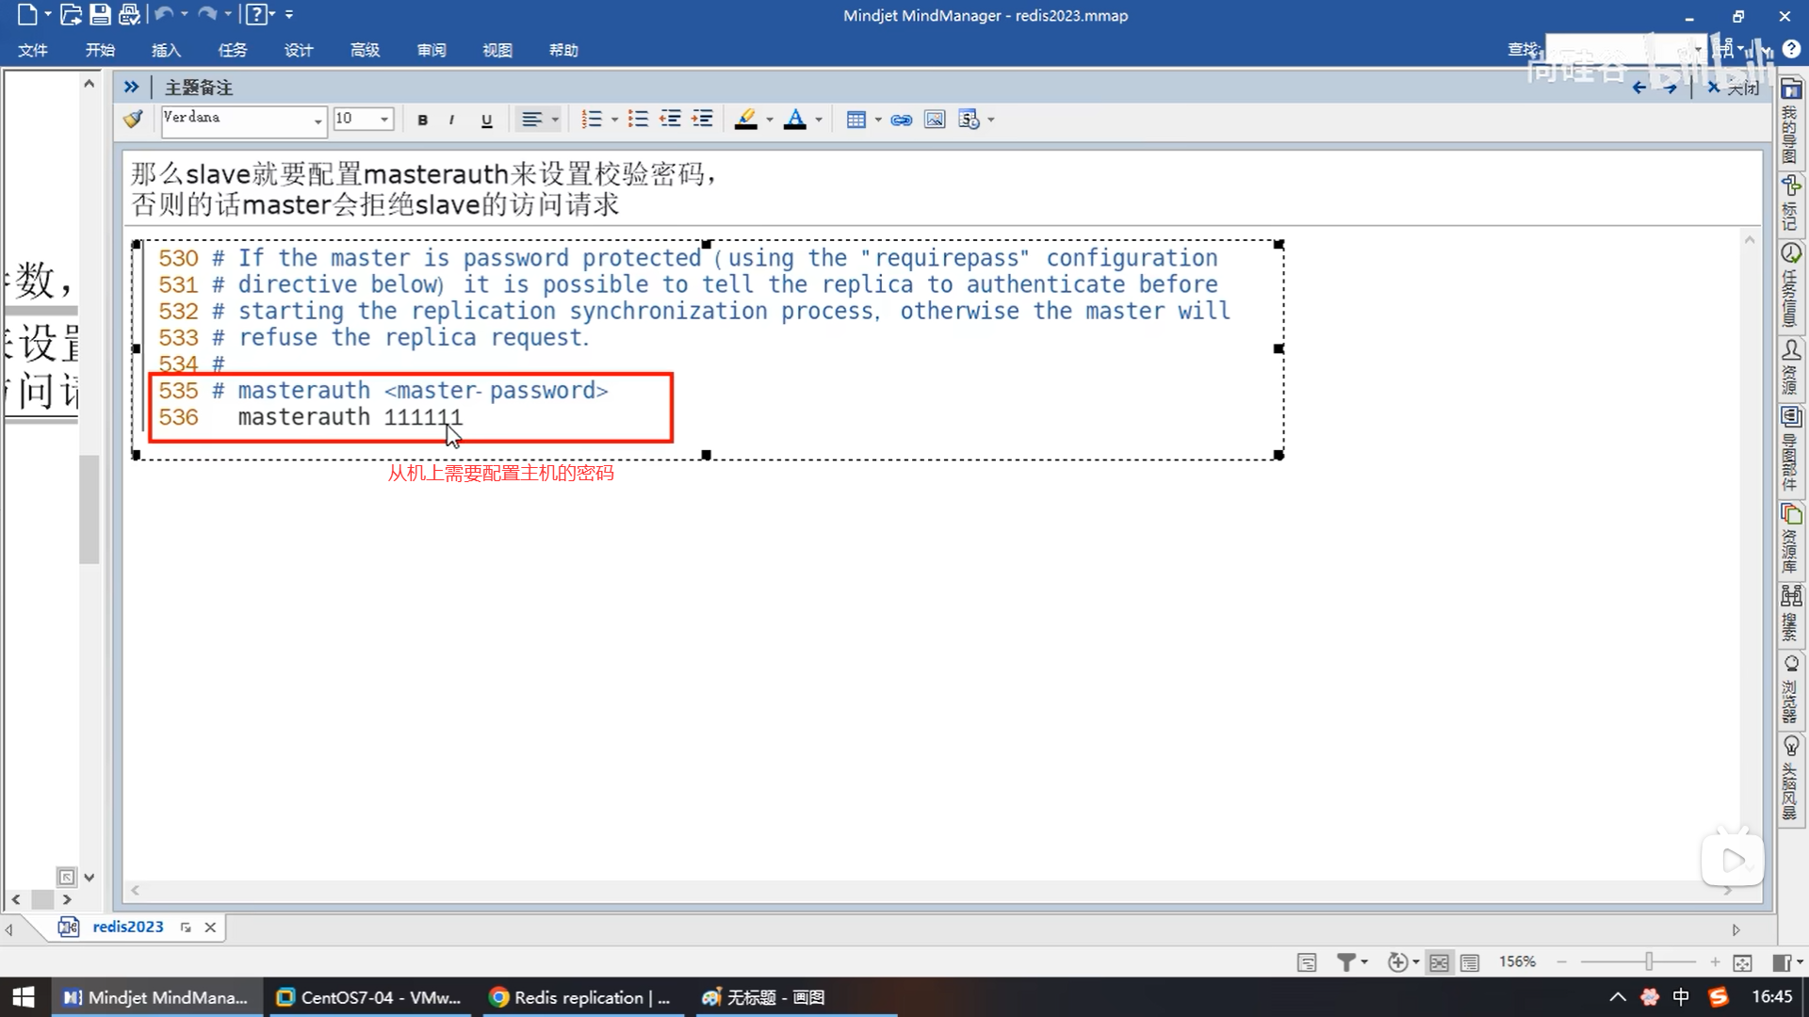This screenshot has height=1017, width=1809.
Task: Open CentOS7-04 VMware in the taskbar
Action: coord(367,997)
